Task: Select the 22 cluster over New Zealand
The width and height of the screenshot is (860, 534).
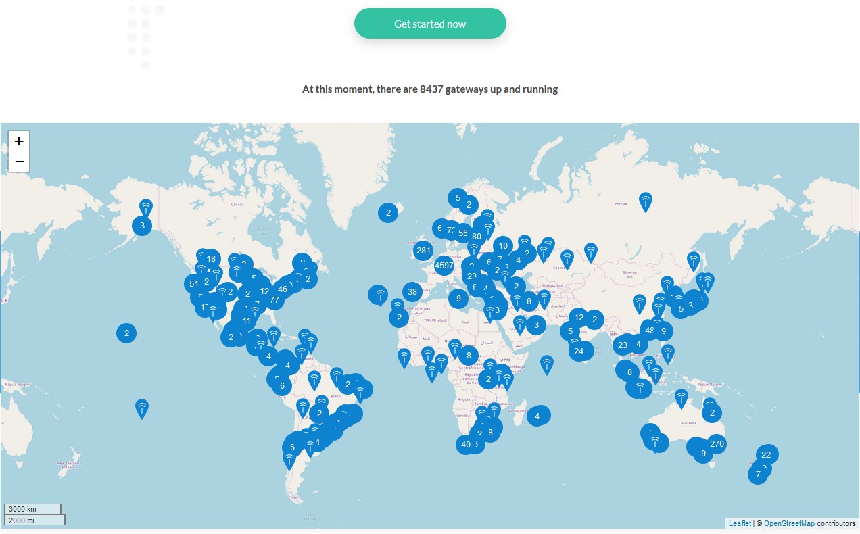Action: [766, 454]
